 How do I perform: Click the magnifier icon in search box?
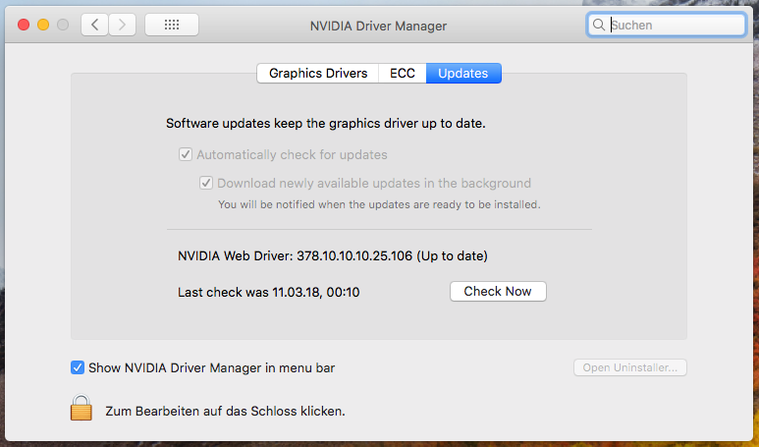point(599,26)
